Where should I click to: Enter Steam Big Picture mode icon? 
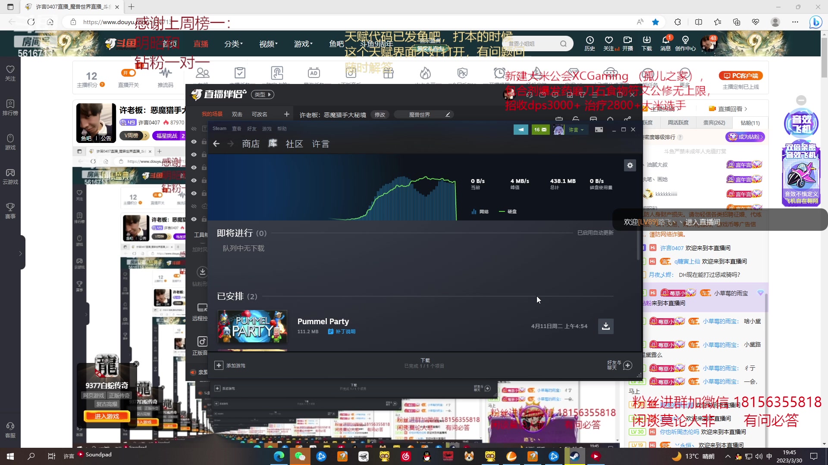coord(599,130)
